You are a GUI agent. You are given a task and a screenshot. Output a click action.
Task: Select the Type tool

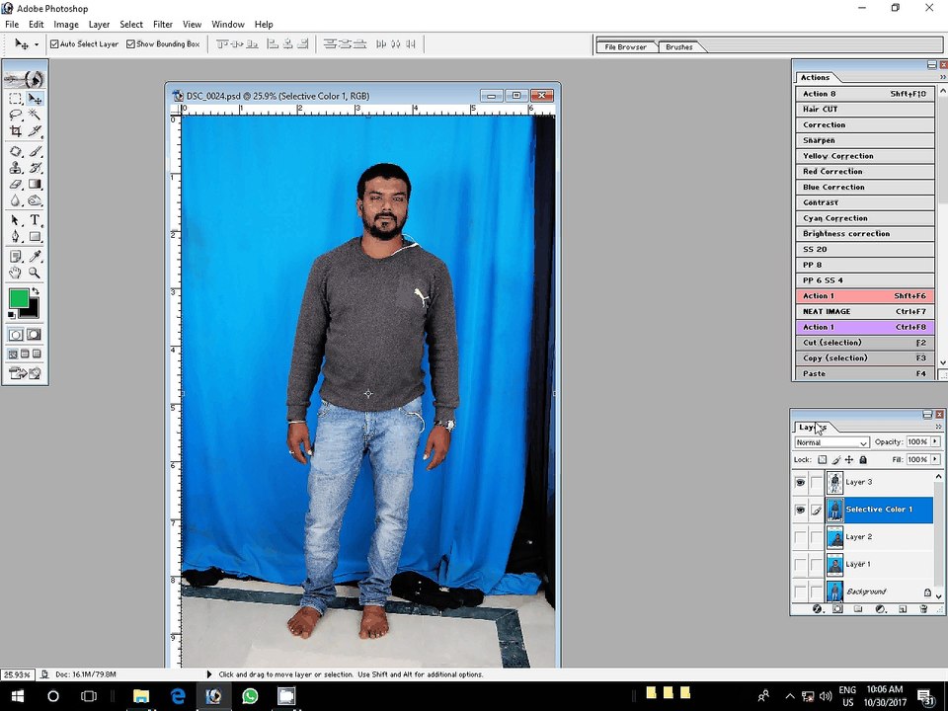(35, 220)
